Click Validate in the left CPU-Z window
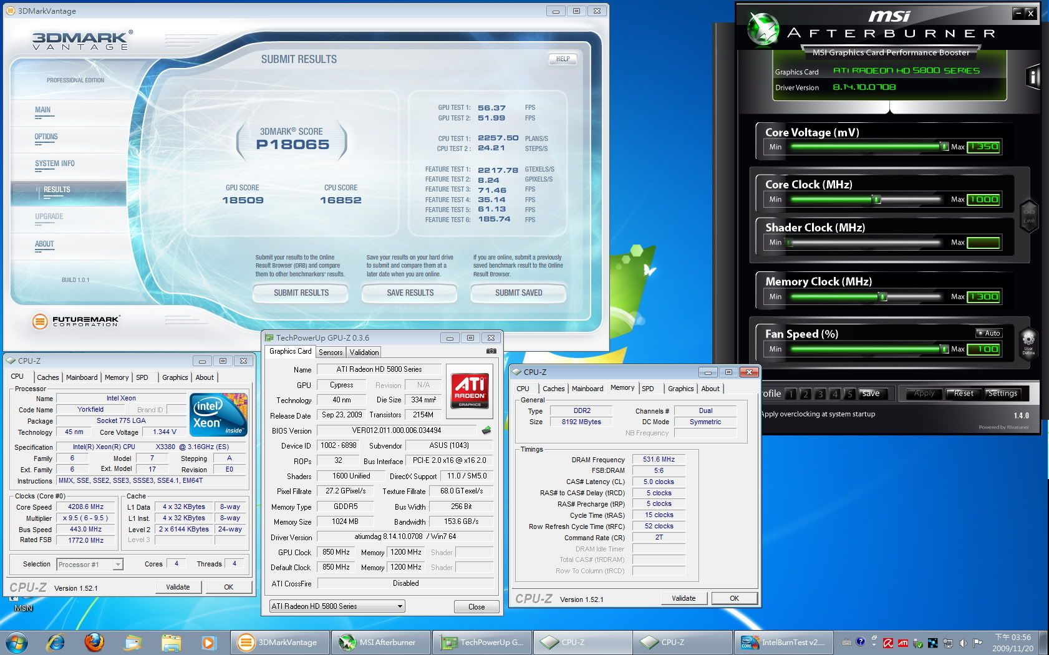 click(178, 587)
